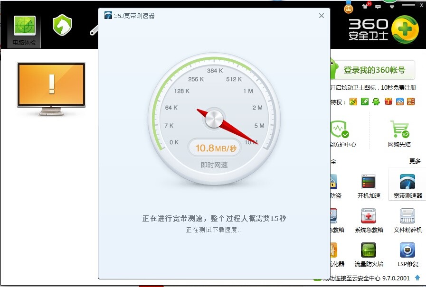The width and height of the screenshot is (426, 287).
Task: Click the red gift box privilege icon
Action: point(388,102)
